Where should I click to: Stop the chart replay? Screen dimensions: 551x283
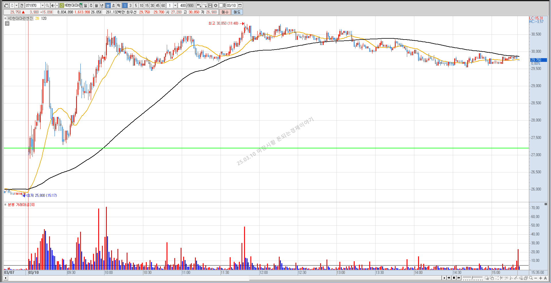pyautogui.click(x=454, y=278)
